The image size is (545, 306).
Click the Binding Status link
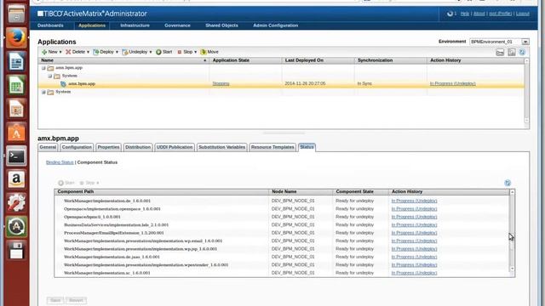[x=60, y=162]
